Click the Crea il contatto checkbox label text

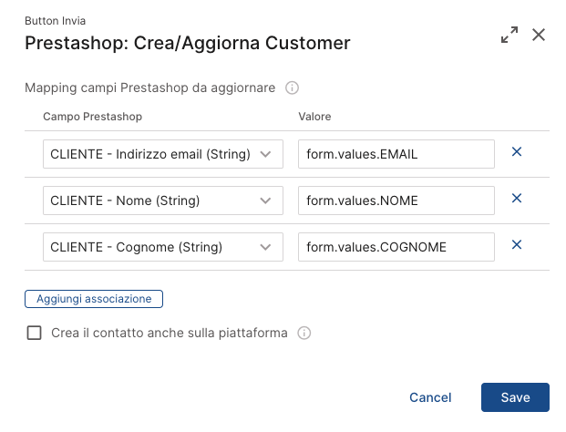coord(170,333)
